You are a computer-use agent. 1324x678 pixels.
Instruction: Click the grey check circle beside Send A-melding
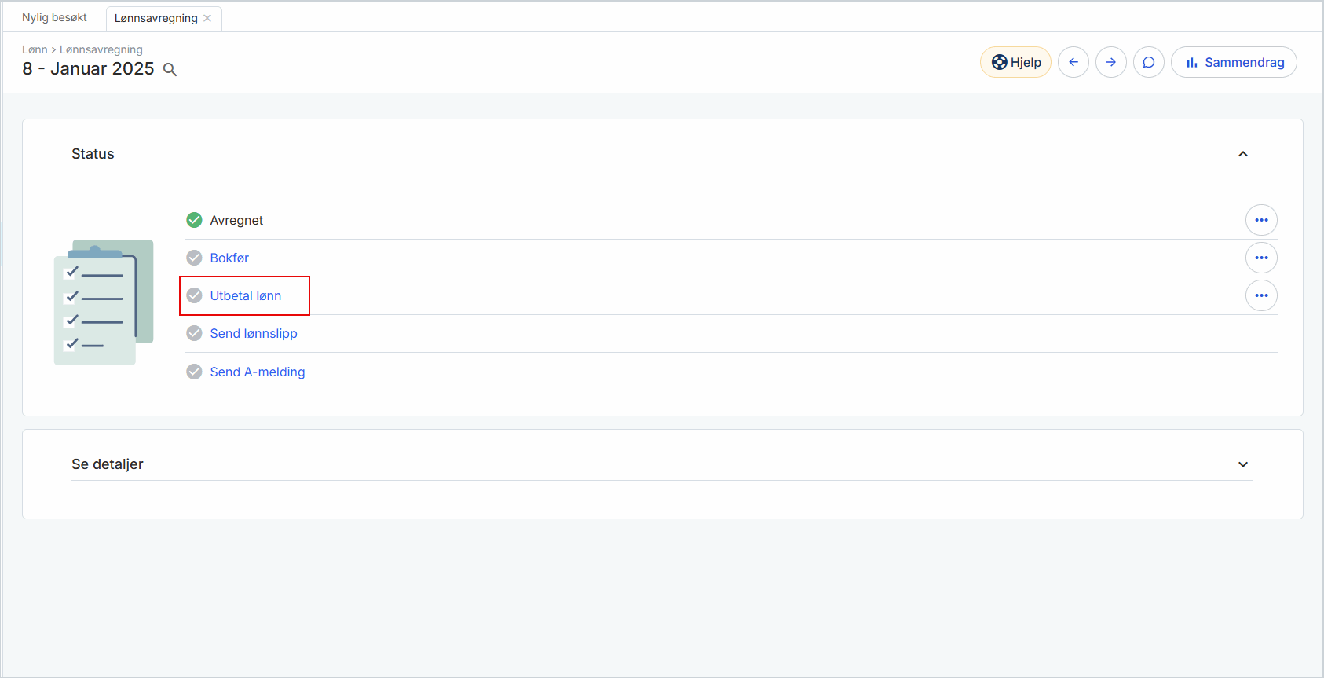[194, 372]
